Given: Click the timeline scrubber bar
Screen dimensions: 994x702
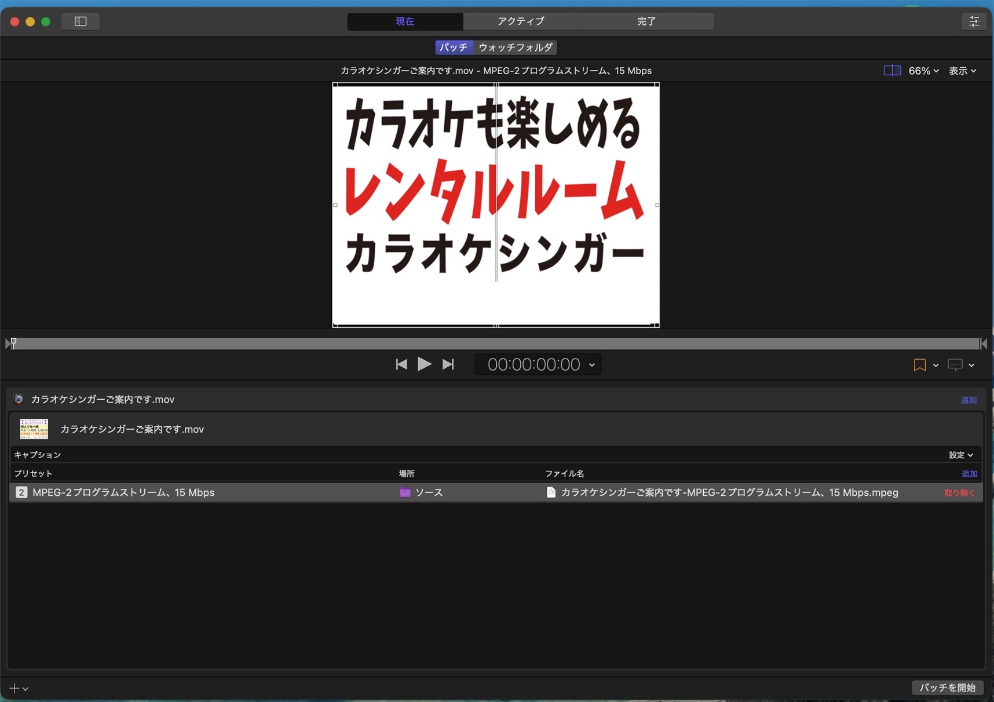Looking at the screenshot, I should [x=496, y=344].
